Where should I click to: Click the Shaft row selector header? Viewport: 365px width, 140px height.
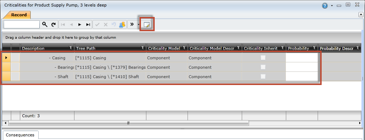pyautogui.click(x=6, y=76)
